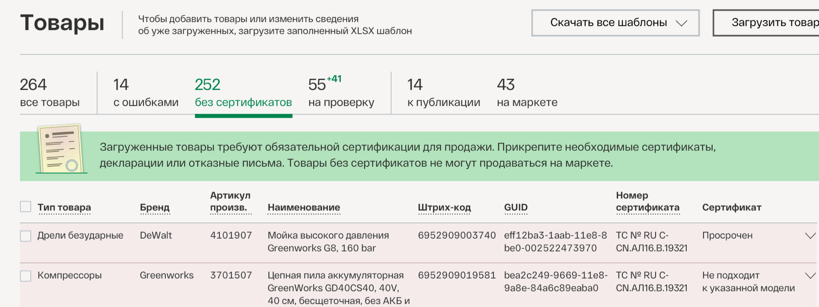
Task: Open the 'с ошибками' tab
Action: pos(145,93)
